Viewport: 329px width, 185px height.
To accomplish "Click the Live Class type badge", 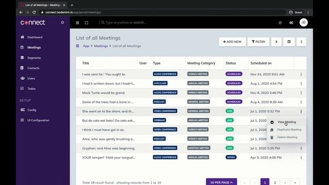I will [160, 83].
